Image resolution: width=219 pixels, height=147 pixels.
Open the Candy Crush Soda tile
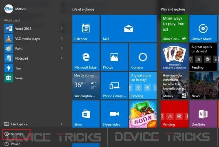[143, 114]
